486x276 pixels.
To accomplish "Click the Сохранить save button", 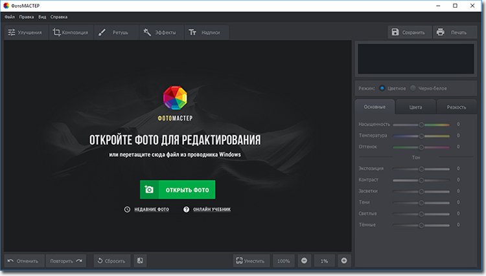I will pyautogui.click(x=410, y=32).
